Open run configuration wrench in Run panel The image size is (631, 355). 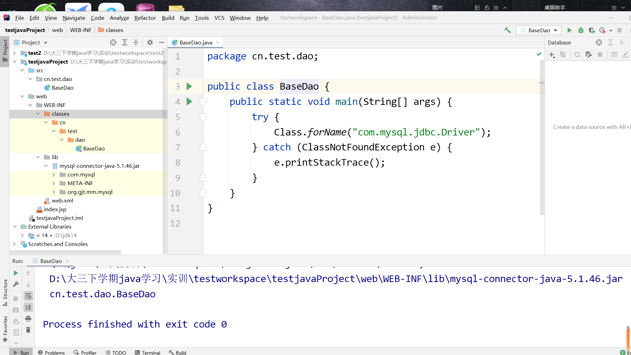point(16,284)
